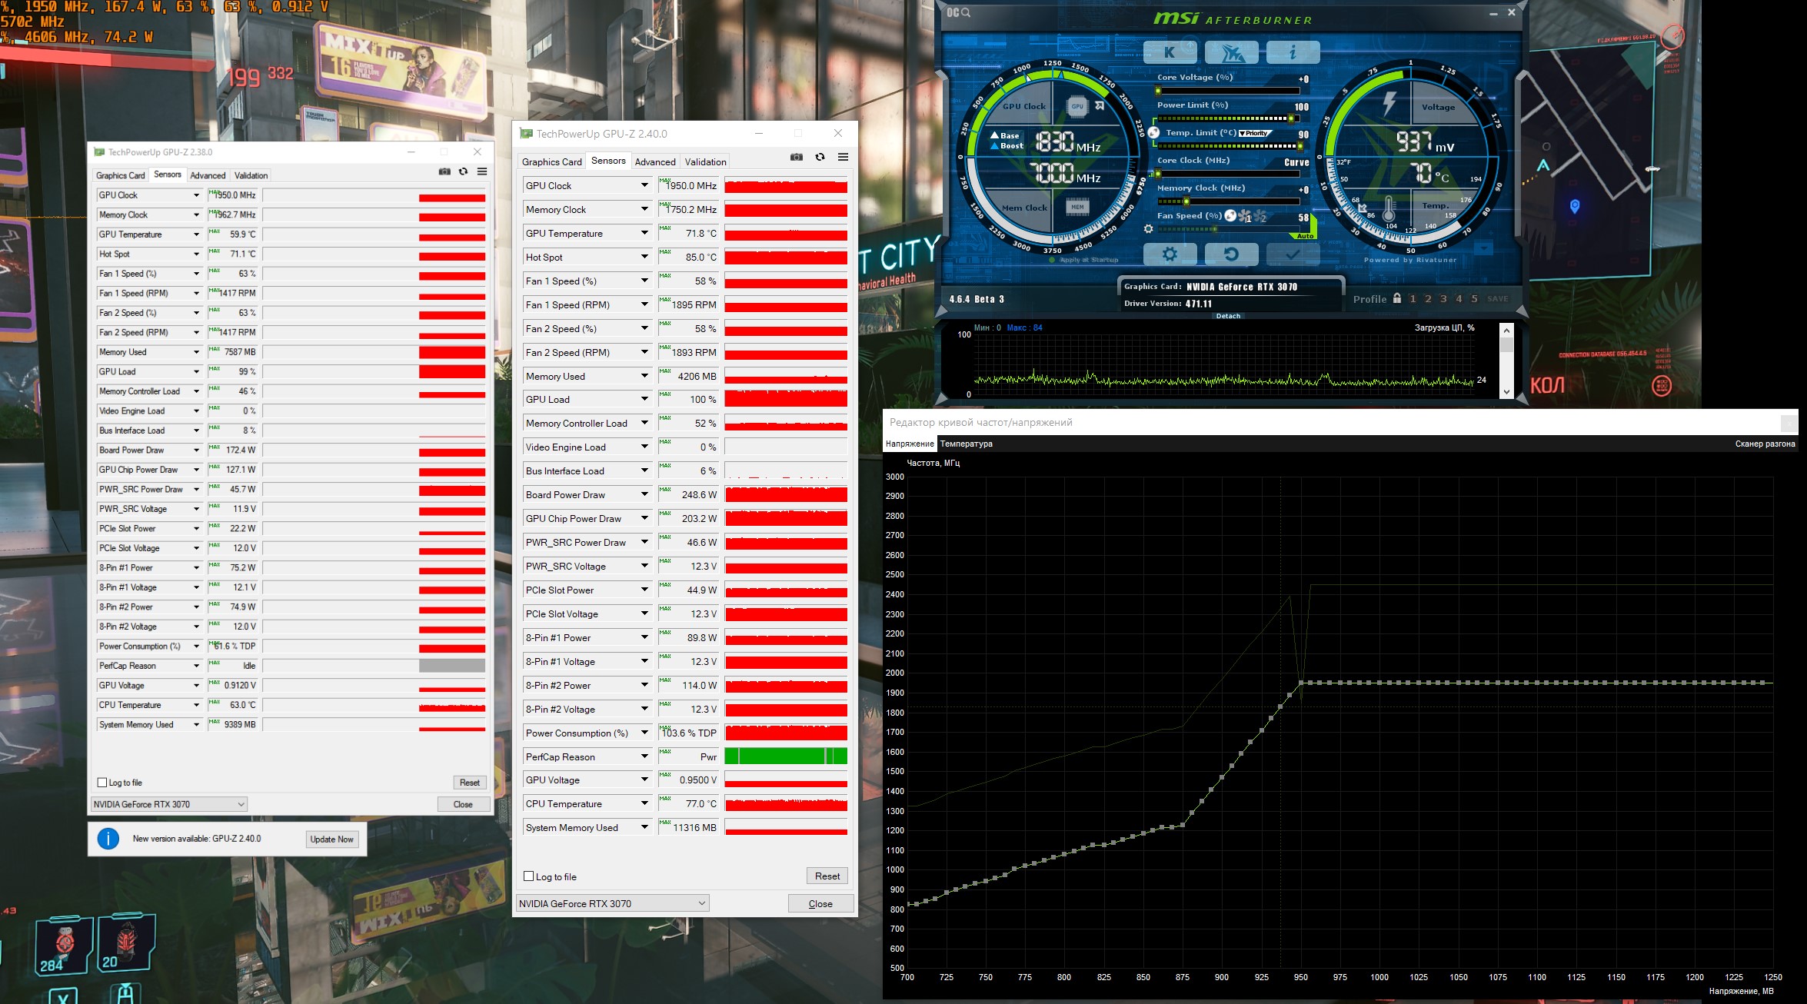Screen dimensions: 1807x1004
Task: Take screenshot in GPU-Z 2.40.0 window
Action: click(x=797, y=157)
